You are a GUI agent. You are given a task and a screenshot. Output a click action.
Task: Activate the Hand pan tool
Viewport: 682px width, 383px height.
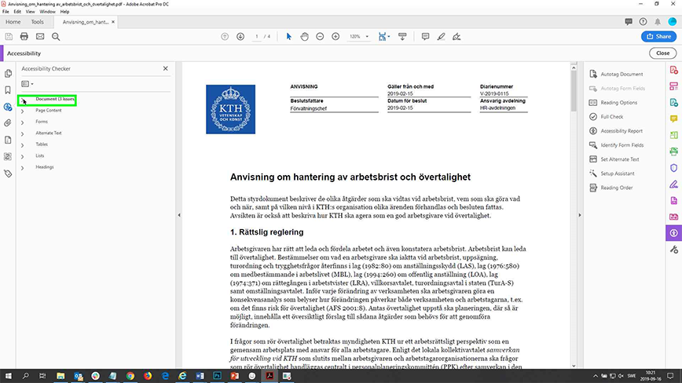[x=305, y=36]
